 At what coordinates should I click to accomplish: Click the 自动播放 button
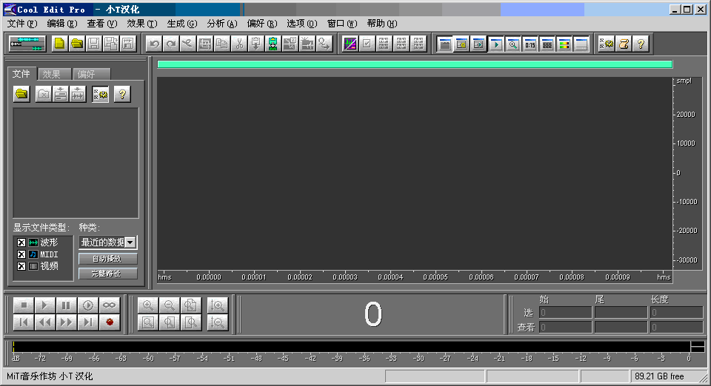108,259
